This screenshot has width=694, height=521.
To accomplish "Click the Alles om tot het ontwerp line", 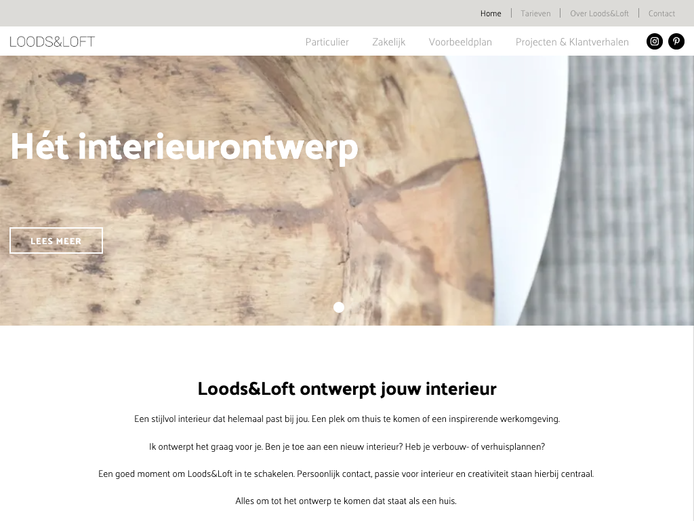I will (x=346, y=501).
